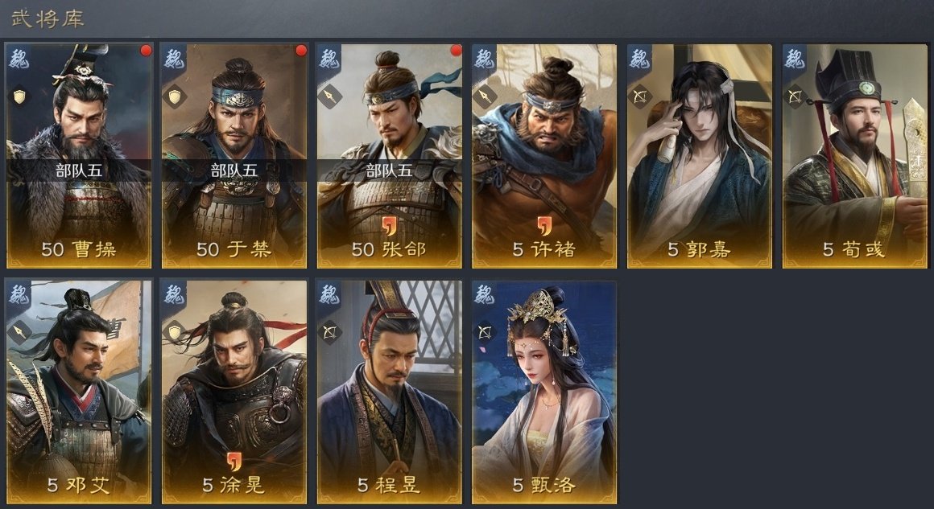
Task: Click the shield troop icon on 于禁 card
Action: click(x=175, y=96)
